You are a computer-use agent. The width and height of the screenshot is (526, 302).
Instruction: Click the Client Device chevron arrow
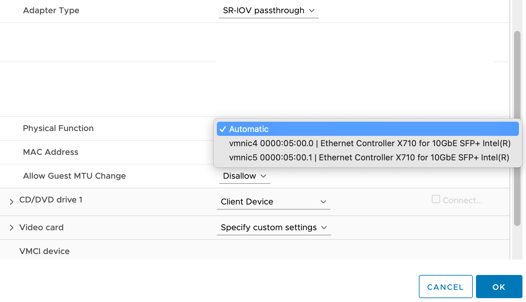click(323, 202)
